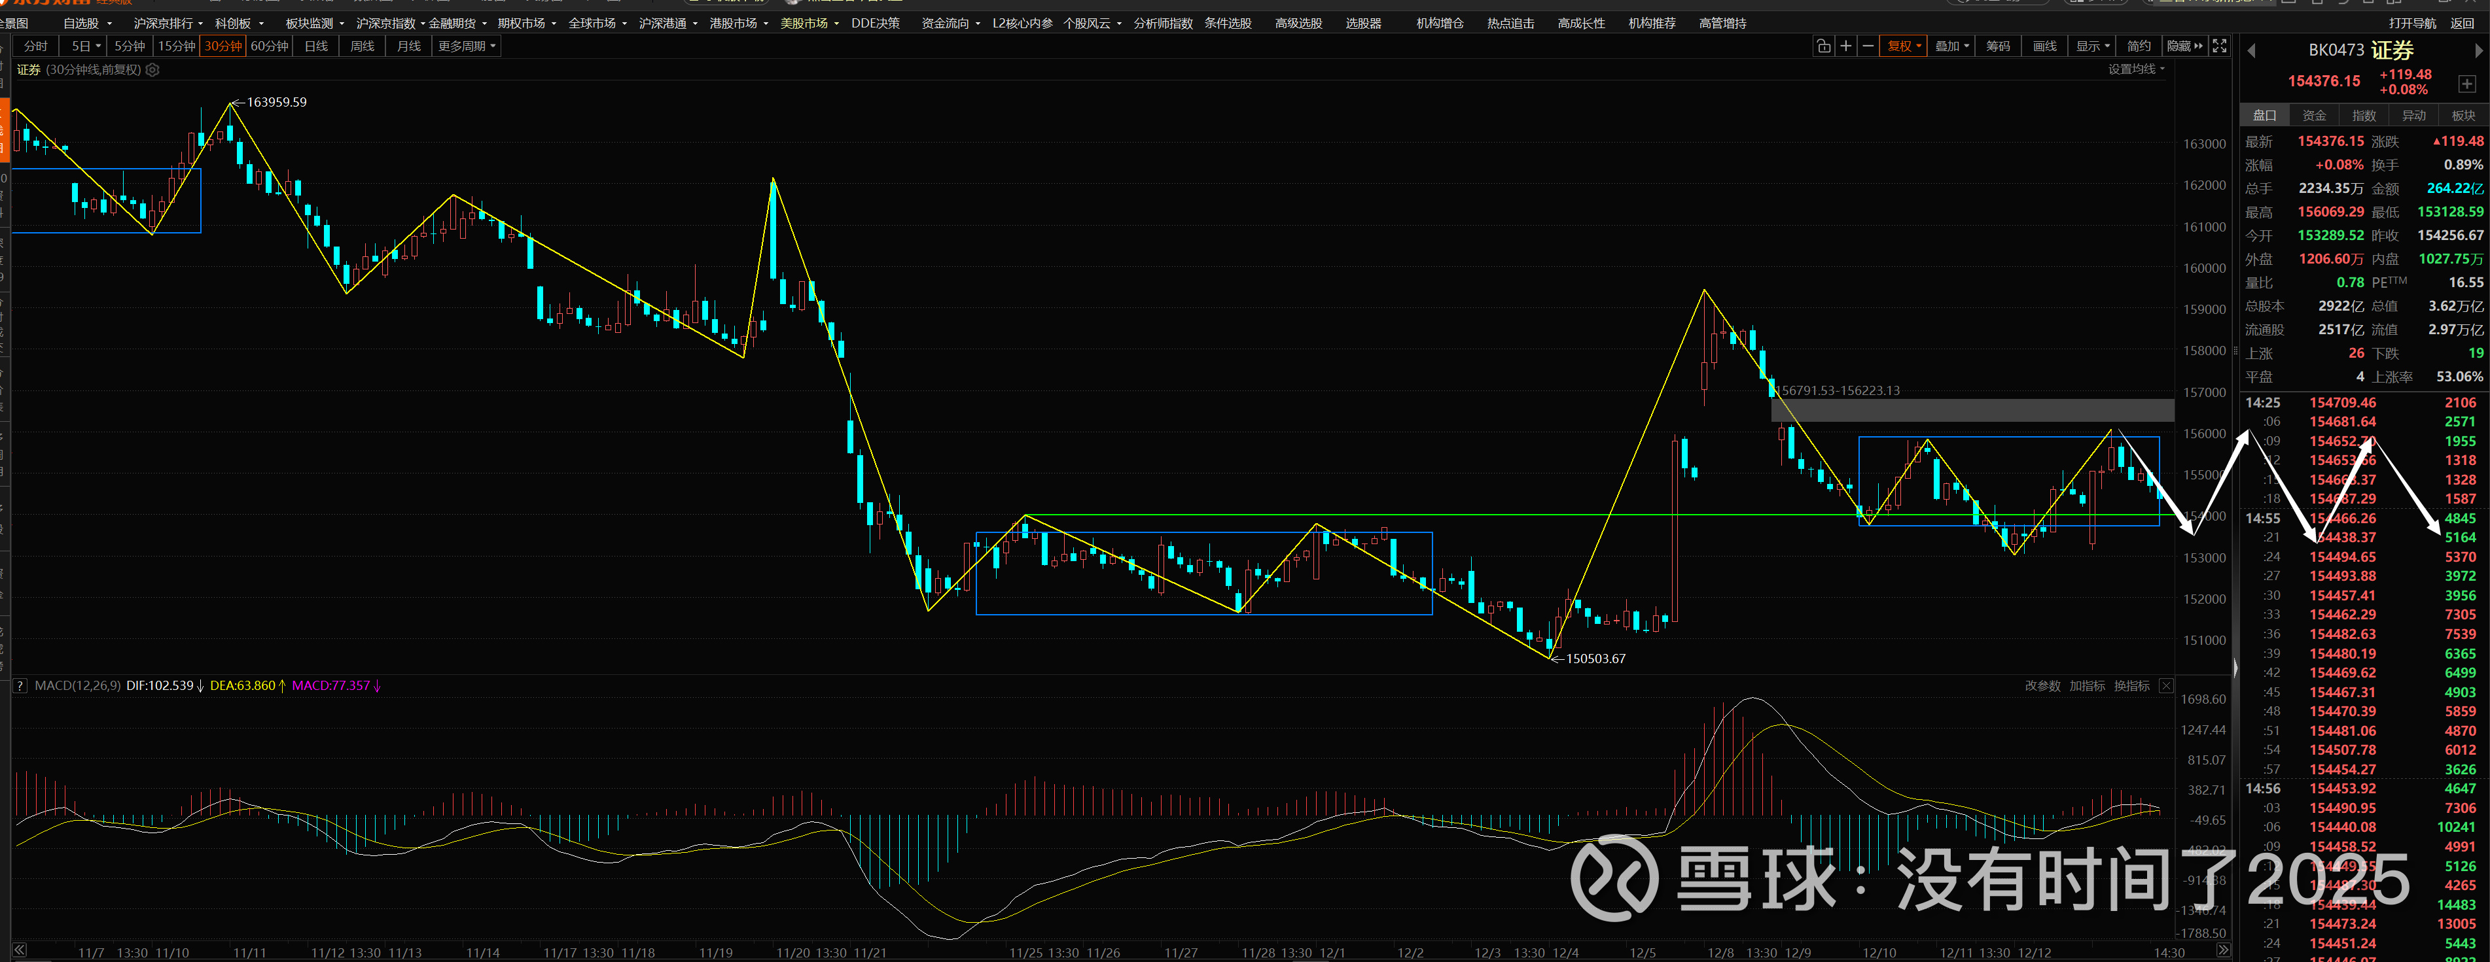
Task: Enter fullscreen chart mode icon
Action: pyautogui.click(x=2220, y=45)
